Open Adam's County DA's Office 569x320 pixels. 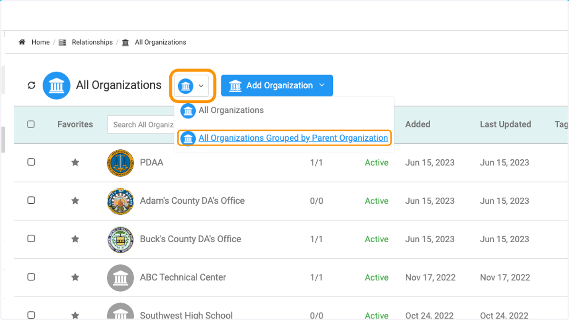point(192,201)
